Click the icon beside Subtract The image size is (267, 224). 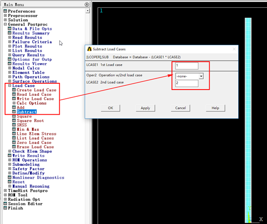(14, 112)
